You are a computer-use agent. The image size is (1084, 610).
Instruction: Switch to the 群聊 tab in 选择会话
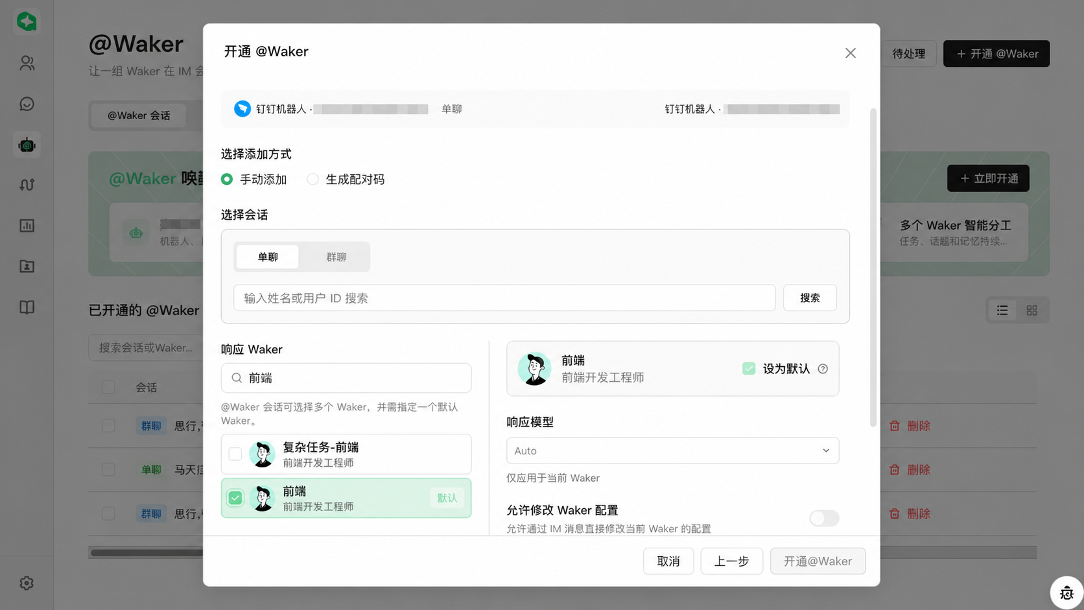click(336, 257)
